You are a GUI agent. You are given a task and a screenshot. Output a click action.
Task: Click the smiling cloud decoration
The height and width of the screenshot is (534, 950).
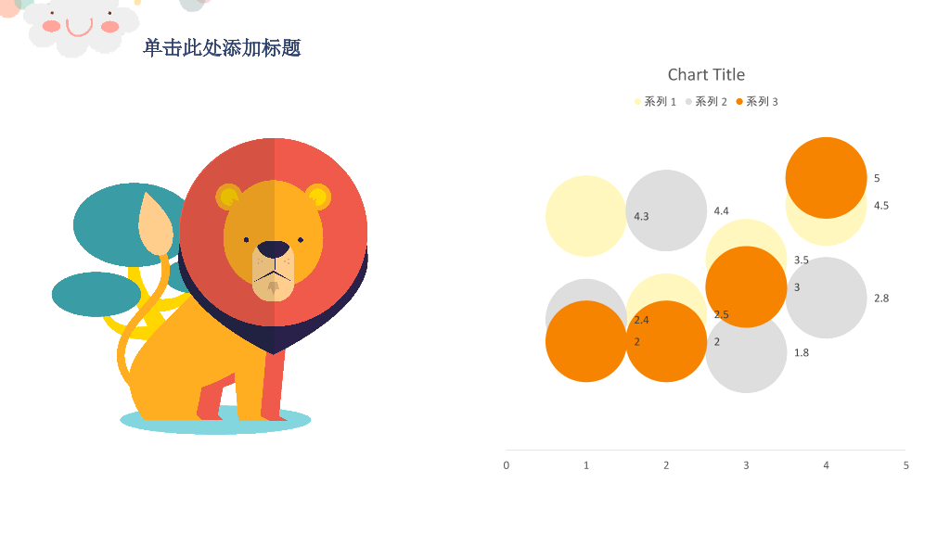(x=79, y=27)
